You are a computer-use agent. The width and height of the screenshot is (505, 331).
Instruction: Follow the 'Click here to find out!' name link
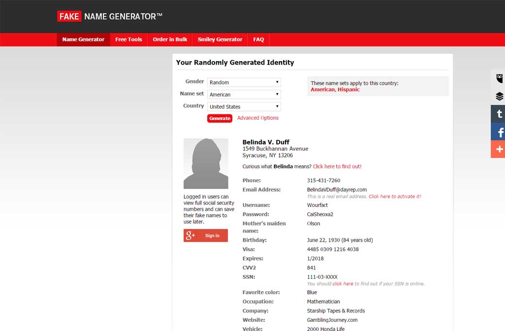[x=337, y=167]
